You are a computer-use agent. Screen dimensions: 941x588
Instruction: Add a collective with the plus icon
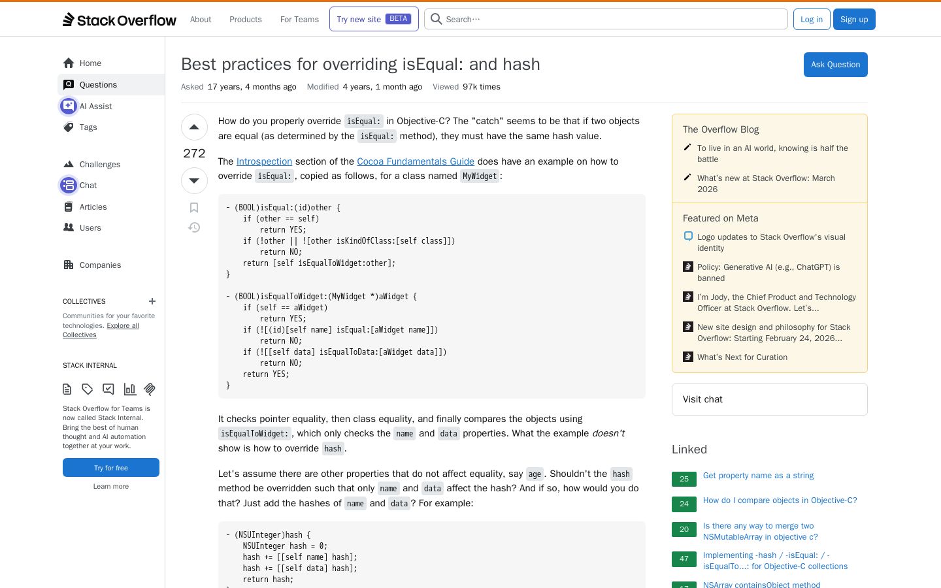(152, 301)
